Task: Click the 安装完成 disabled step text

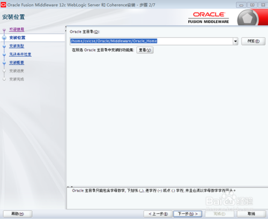Action: tap(17, 79)
